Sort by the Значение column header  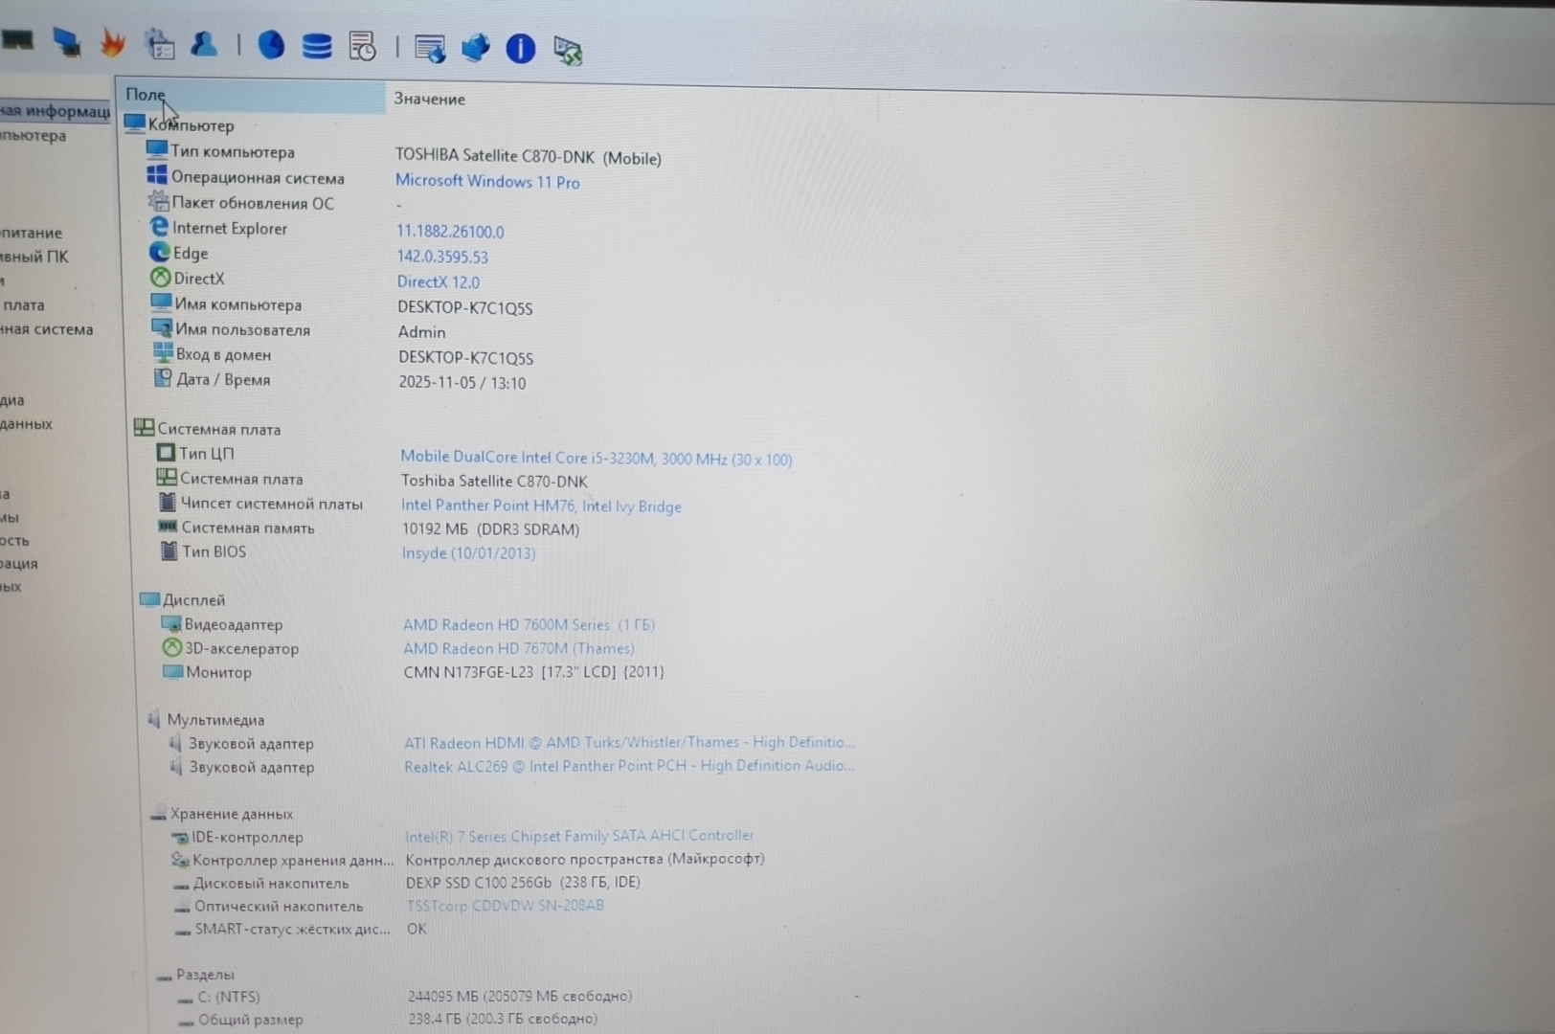pyautogui.click(x=429, y=99)
